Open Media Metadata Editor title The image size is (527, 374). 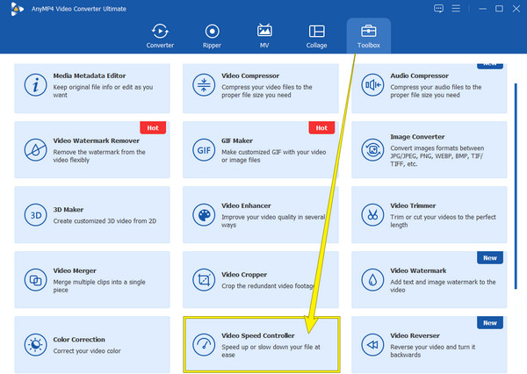click(x=90, y=76)
